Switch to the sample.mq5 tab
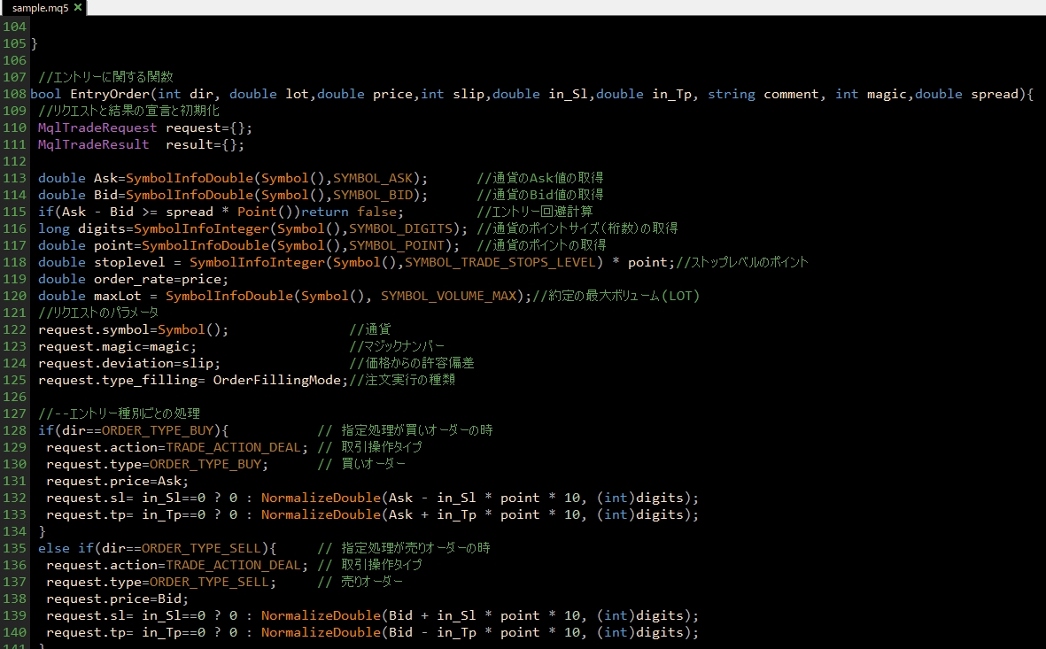 coord(39,7)
